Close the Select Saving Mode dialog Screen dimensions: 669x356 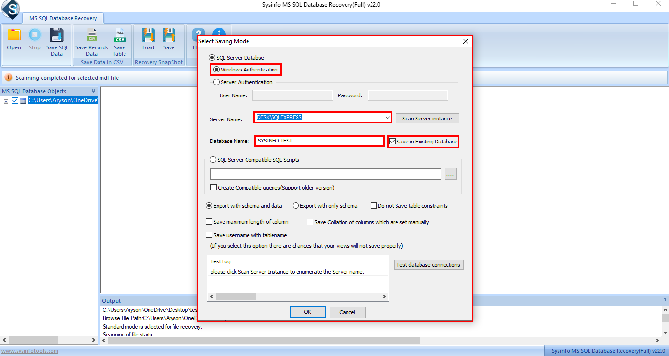[x=466, y=41]
